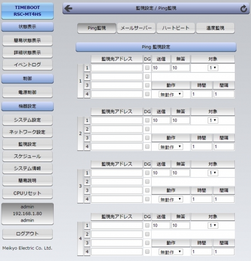Open イベントログ from the sidebar
Image resolution: width=251 pixels, height=261 pixels.
tap(27, 64)
